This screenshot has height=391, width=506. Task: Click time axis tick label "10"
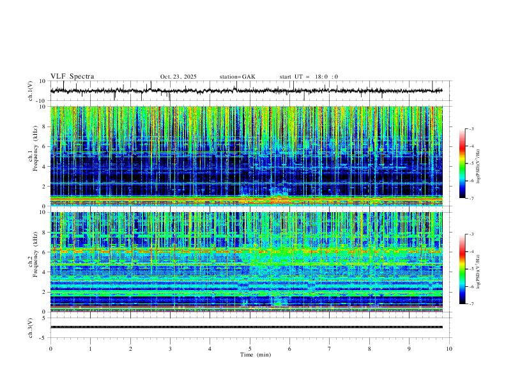(449, 349)
